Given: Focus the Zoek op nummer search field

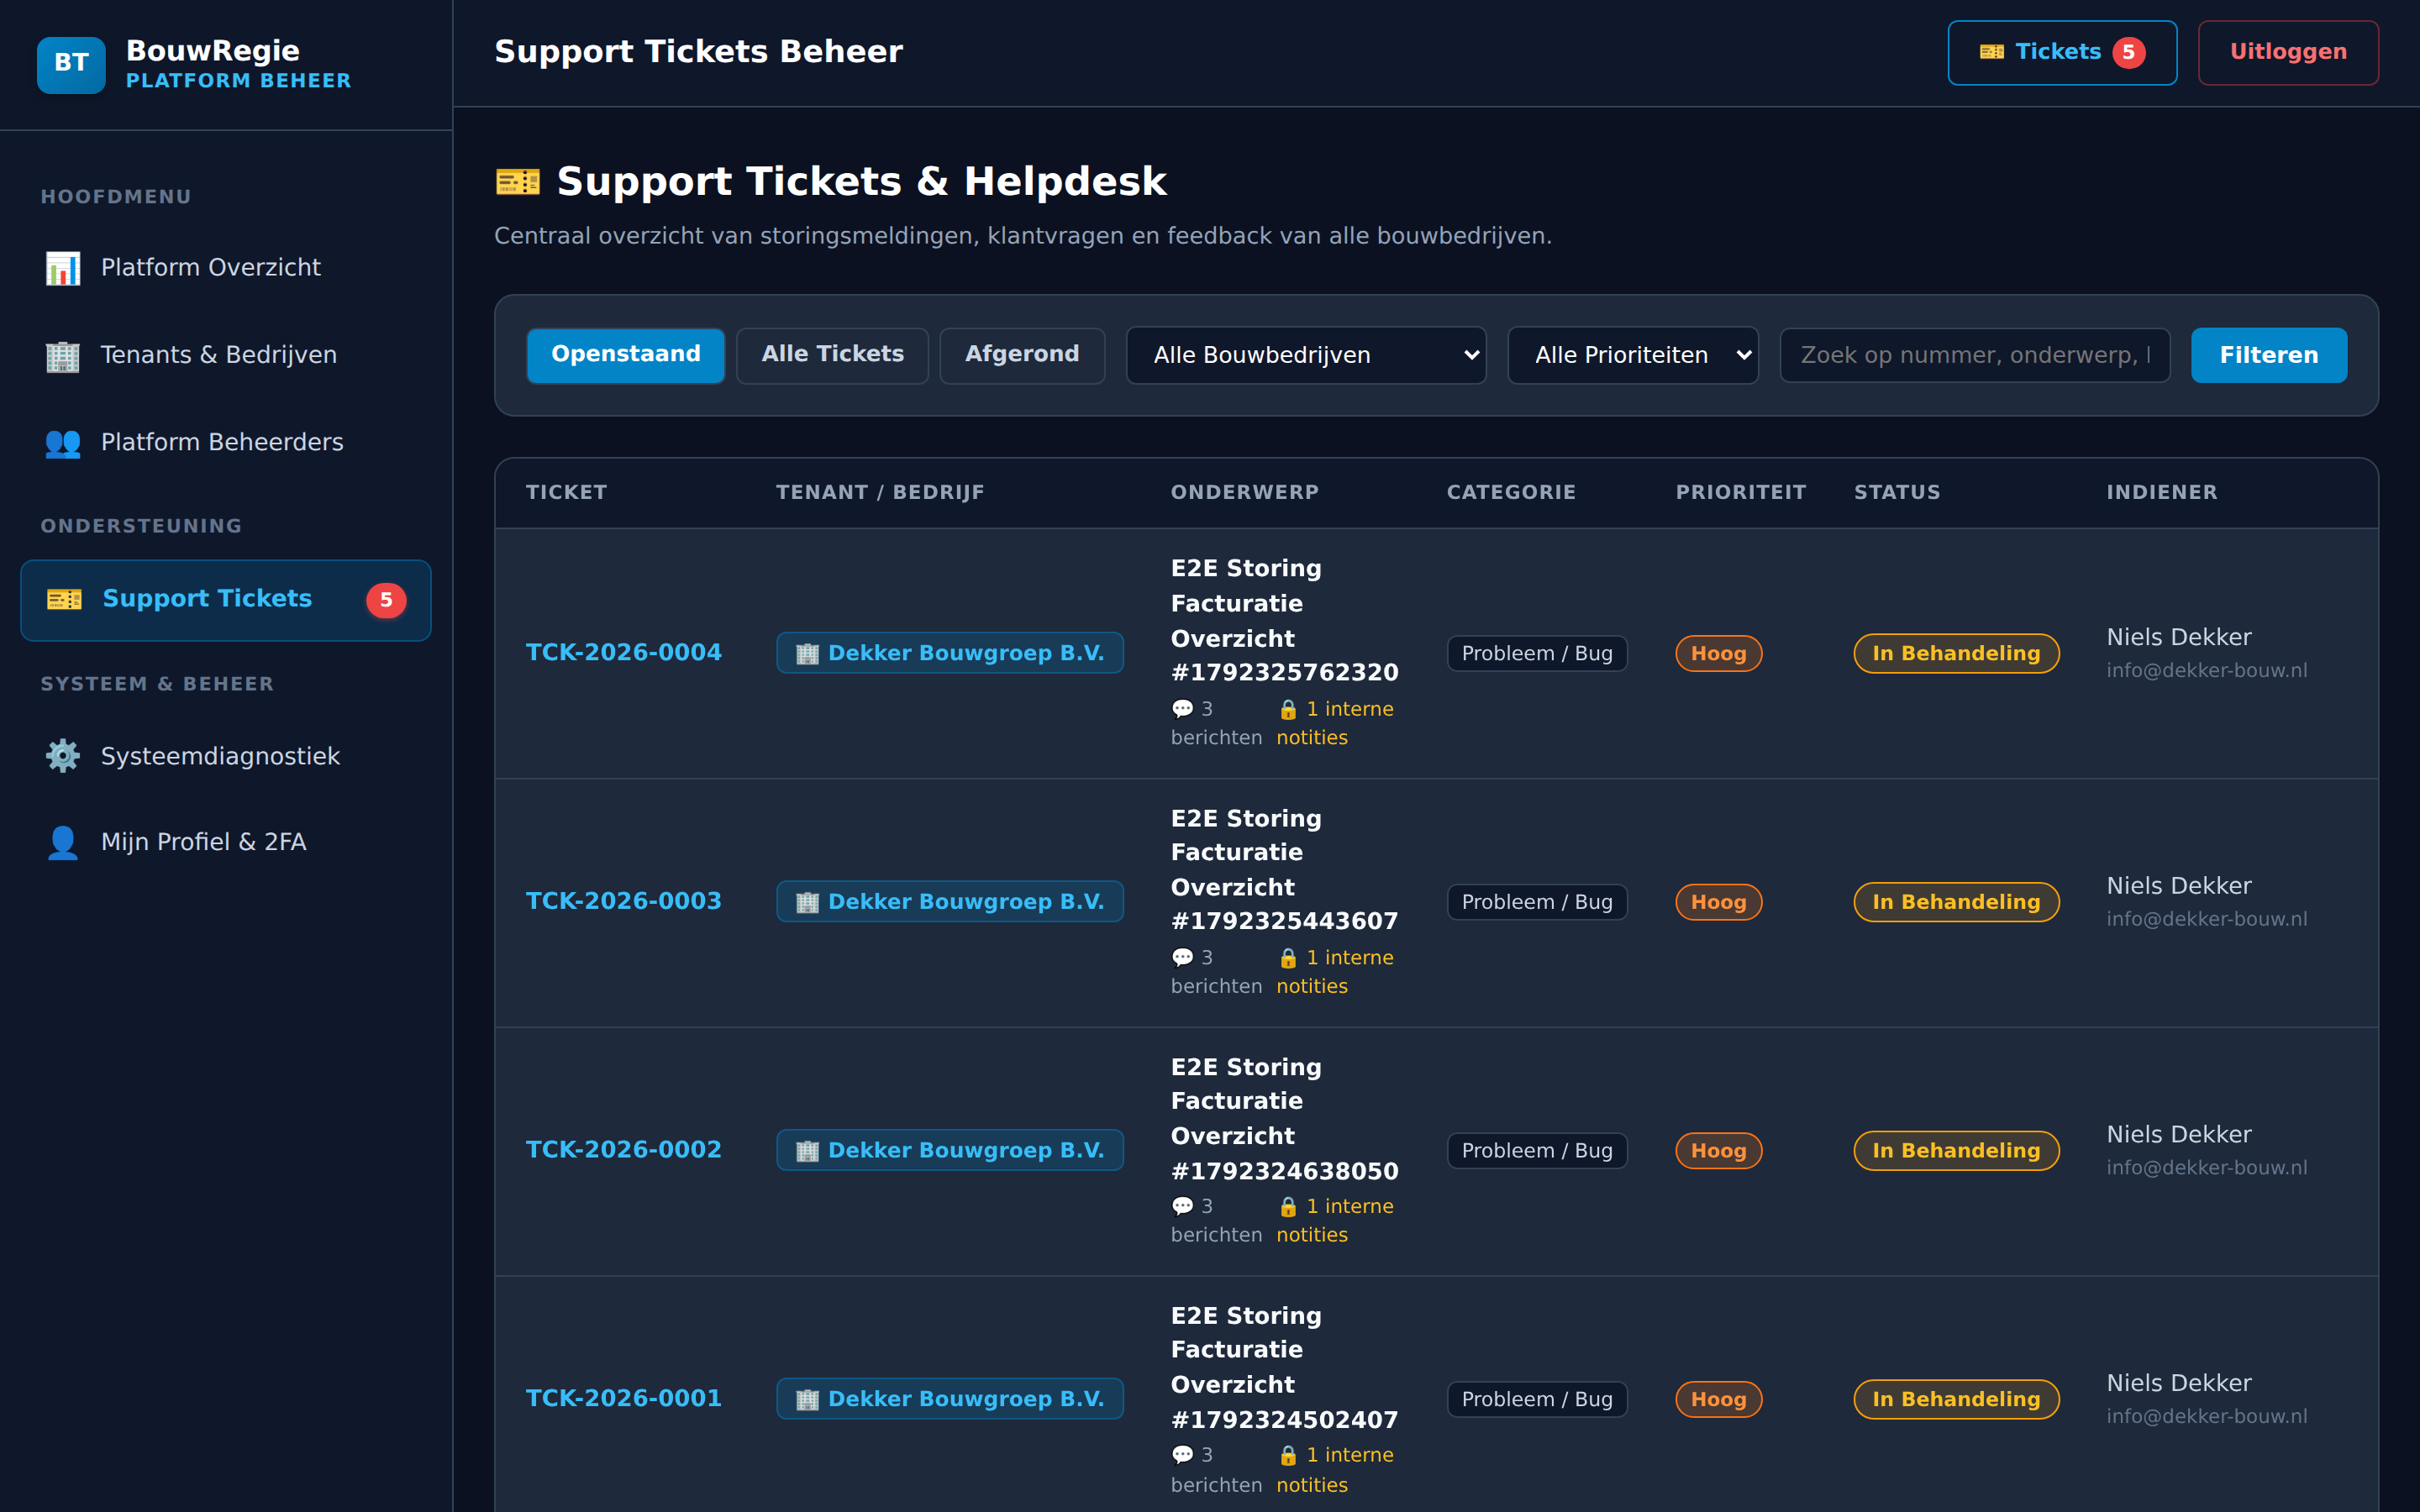Looking at the screenshot, I should [x=1975, y=355].
